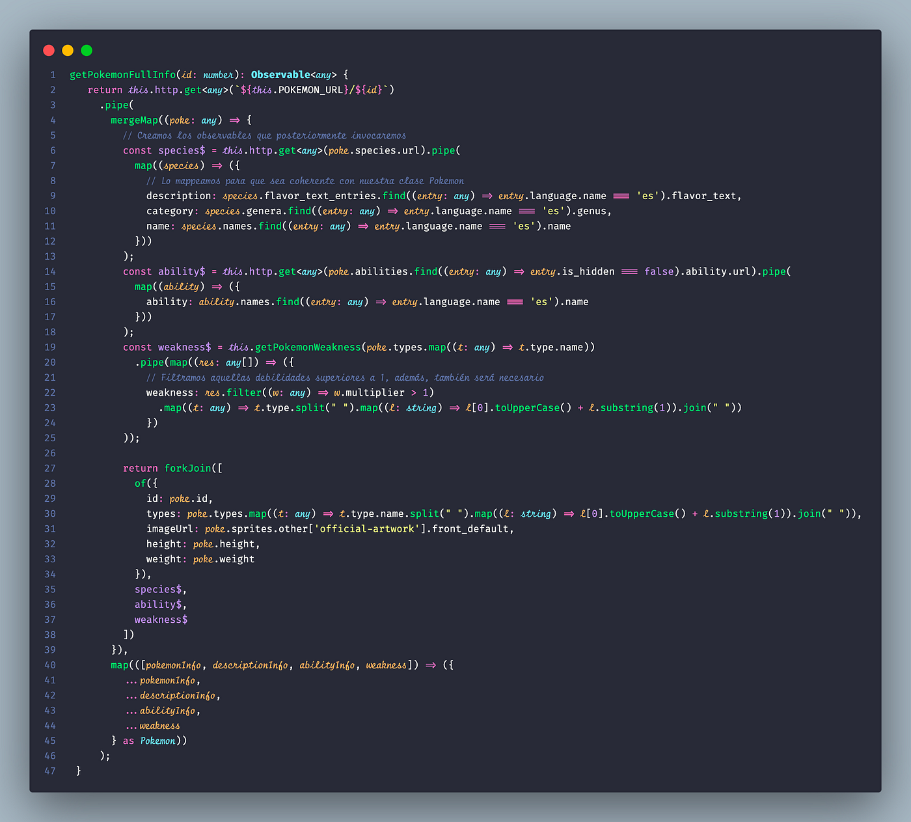Click the spread ...pokemonInfo on line 41
Image resolution: width=911 pixels, height=822 pixels.
pos(161,680)
